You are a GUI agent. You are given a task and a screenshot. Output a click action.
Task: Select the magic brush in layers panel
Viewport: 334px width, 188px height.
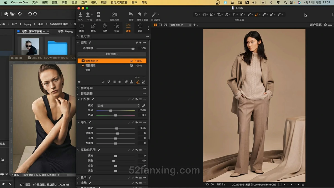[x=109, y=82]
